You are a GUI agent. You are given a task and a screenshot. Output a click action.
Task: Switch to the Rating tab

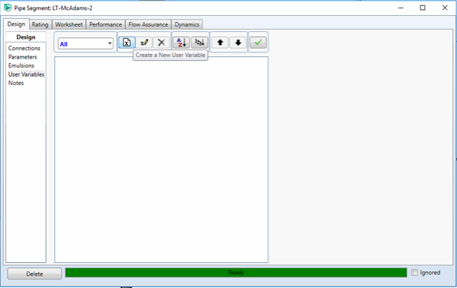40,24
